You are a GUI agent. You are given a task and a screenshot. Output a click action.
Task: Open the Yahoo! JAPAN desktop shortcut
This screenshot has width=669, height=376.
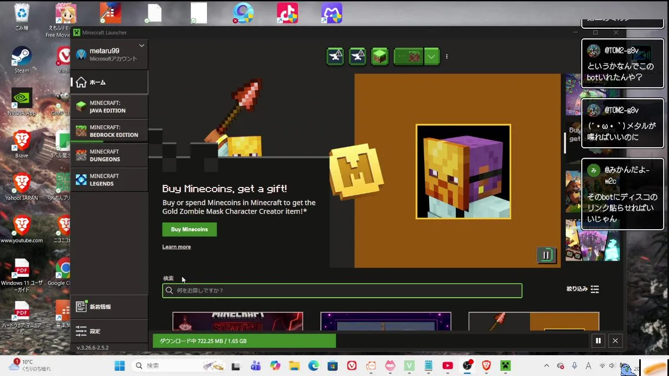coord(22,186)
